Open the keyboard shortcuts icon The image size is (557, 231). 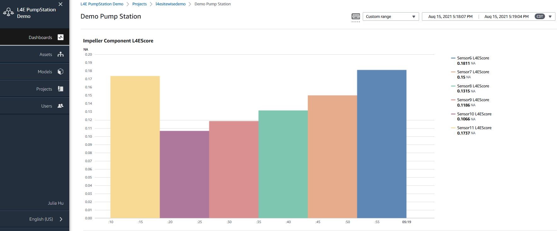[x=356, y=17]
